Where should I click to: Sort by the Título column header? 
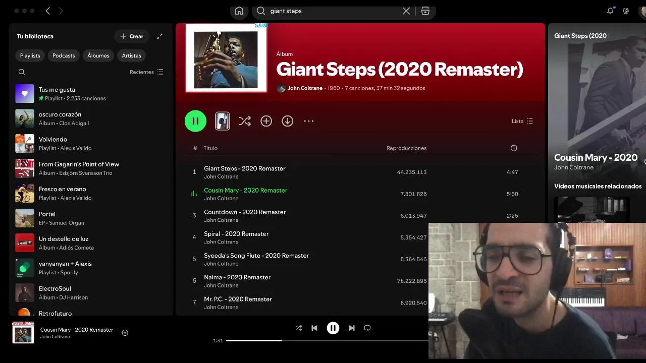210,148
